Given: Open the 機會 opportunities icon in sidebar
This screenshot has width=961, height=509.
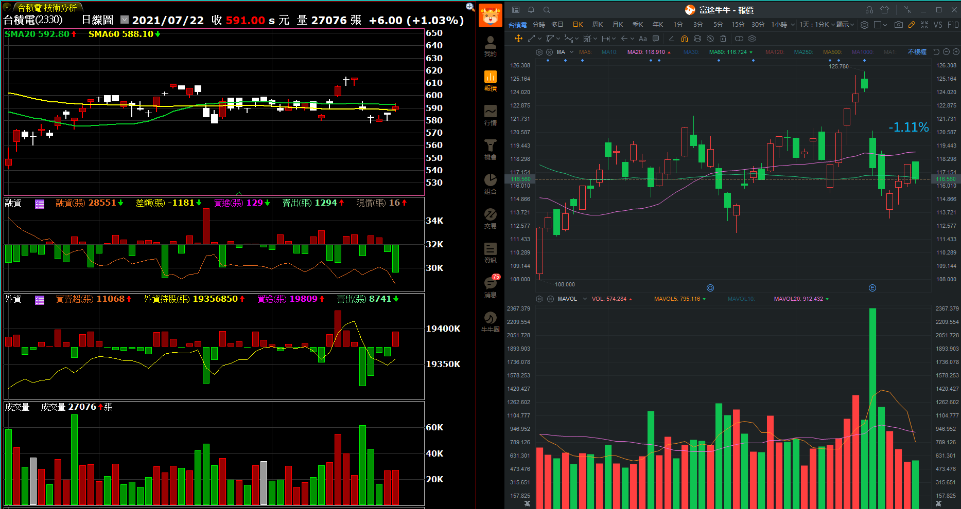Looking at the screenshot, I should [491, 150].
